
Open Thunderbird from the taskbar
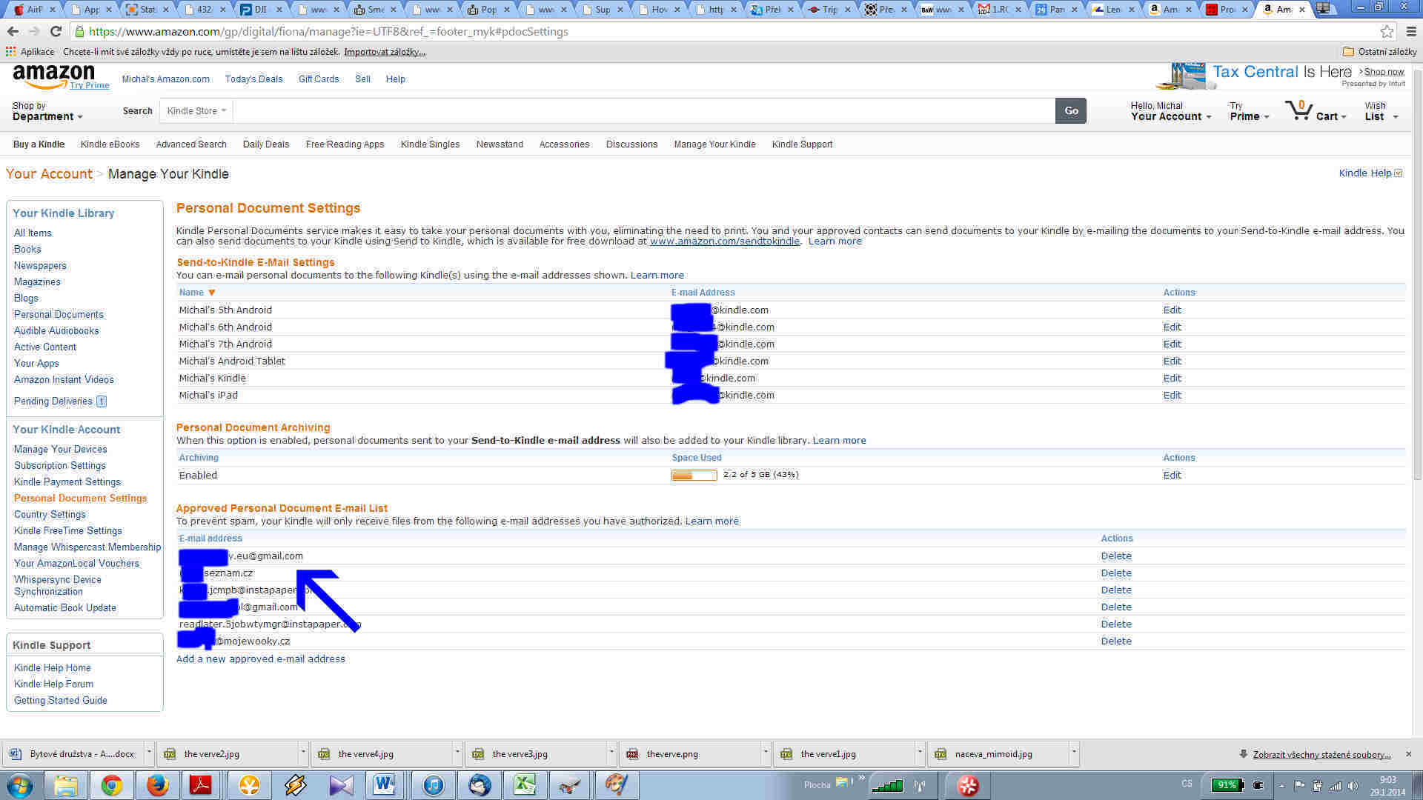(480, 785)
